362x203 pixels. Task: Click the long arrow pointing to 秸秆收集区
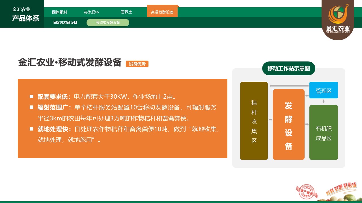click(289, 86)
